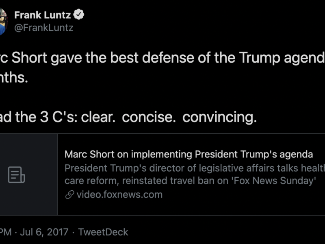Screen dimensions: 325x244
Task: Click the @FrankLuntz handle
Action: [43, 28]
